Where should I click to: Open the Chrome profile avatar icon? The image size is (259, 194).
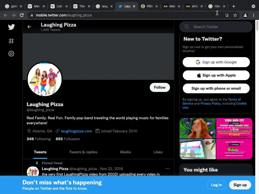coord(245,15)
